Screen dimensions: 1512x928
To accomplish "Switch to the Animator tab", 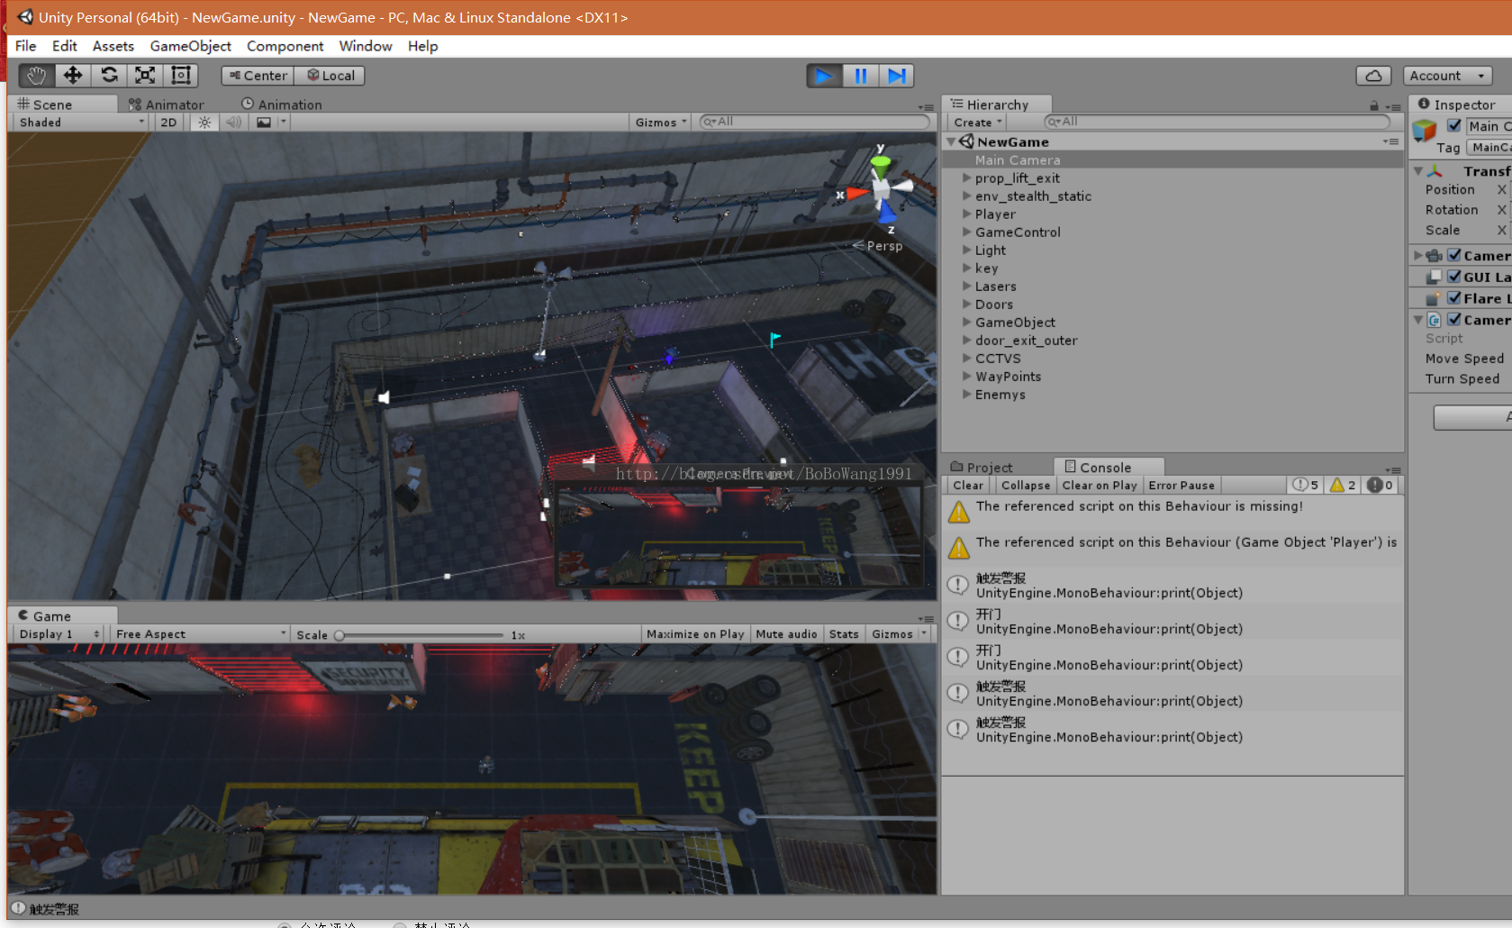I will click(x=167, y=105).
